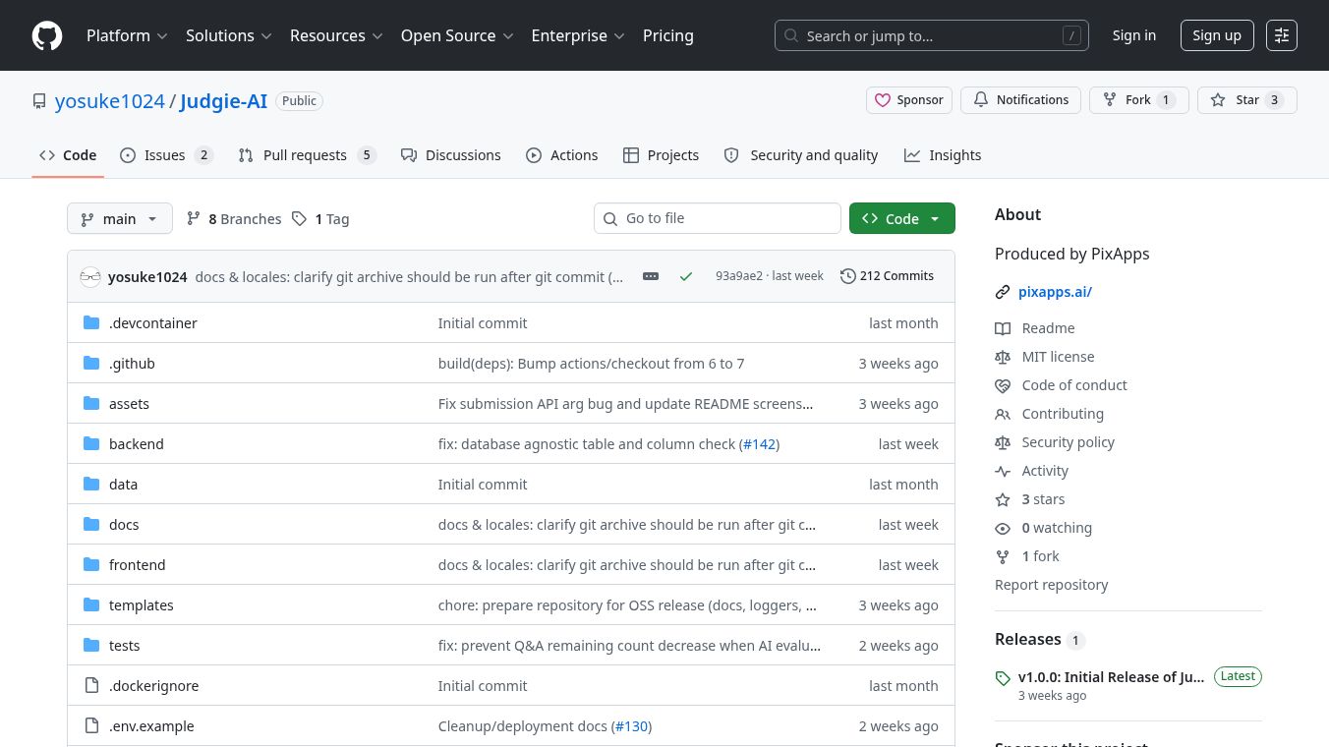Click the Sign up button
This screenshot has height=747, width=1329.
click(1217, 35)
